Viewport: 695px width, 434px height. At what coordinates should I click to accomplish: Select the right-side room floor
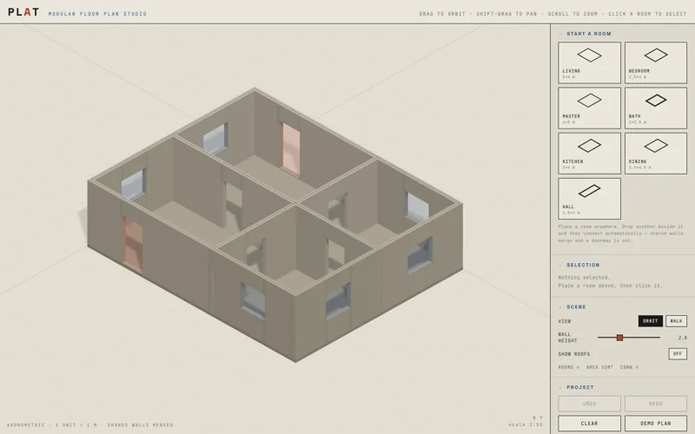[x=377, y=233]
